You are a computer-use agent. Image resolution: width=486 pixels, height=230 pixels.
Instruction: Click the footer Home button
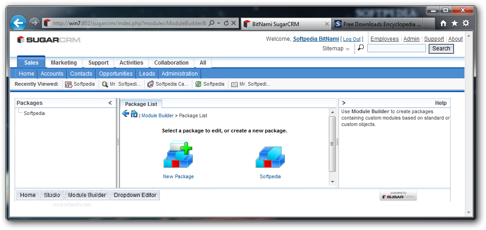[28, 195]
